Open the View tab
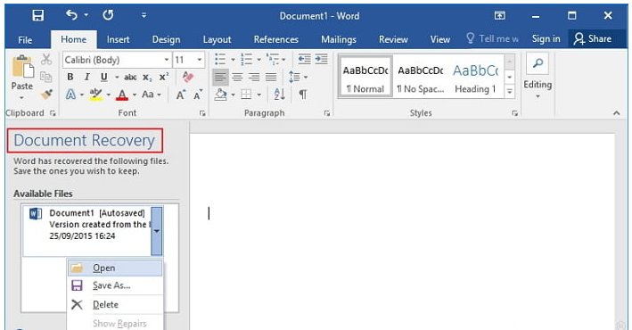The height and width of the screenshot is (330, 632). click(x=439, y=39)
